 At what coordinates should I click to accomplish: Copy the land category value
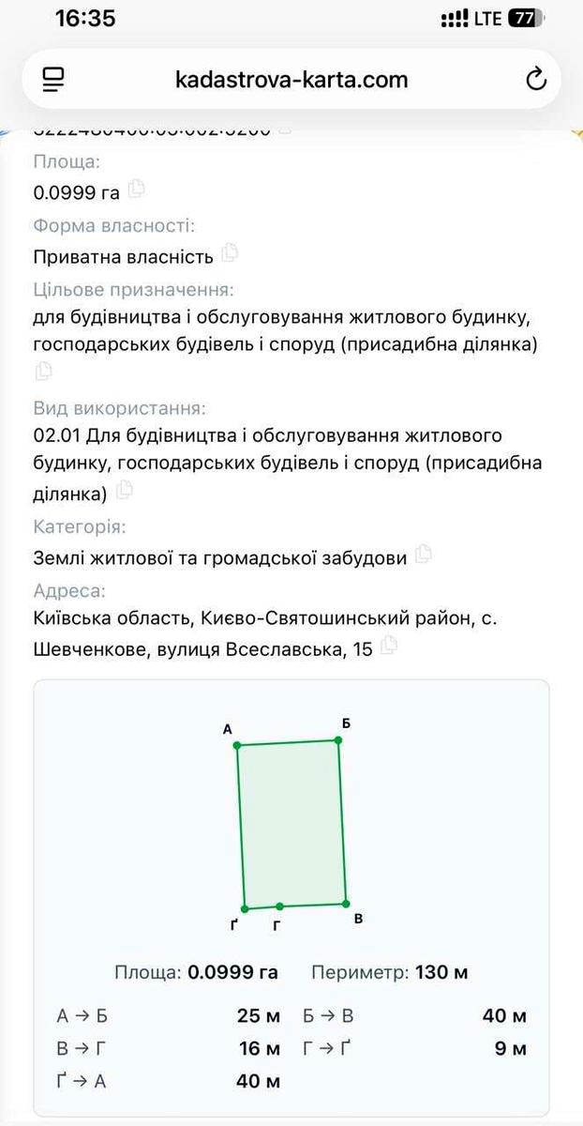click(423, 554)
